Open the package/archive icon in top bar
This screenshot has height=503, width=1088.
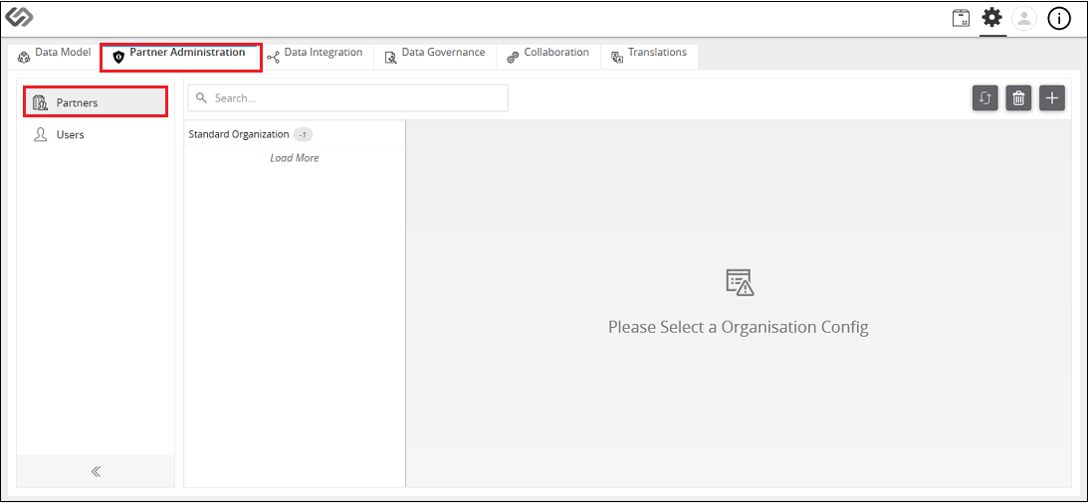tap(961, 19)
